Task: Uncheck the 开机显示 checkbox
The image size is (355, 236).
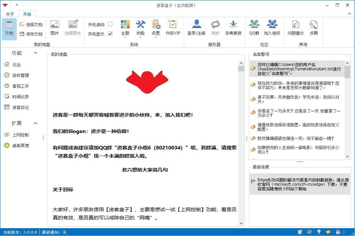Action: (110, 34)
